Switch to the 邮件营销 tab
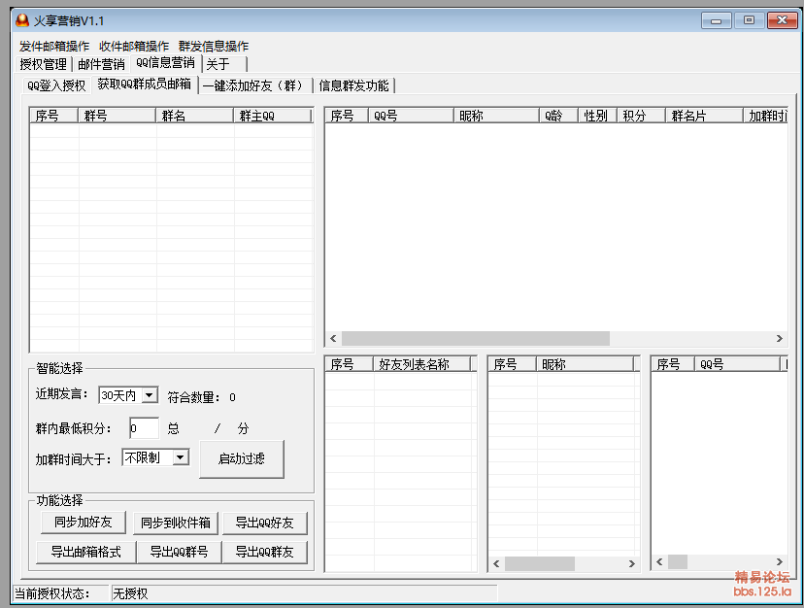Viewport: 804px width, 608px height. [102, 64]
